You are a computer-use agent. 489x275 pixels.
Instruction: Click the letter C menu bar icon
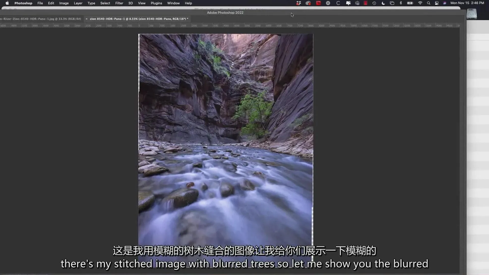pyautogui.click(x=338, y=3)
